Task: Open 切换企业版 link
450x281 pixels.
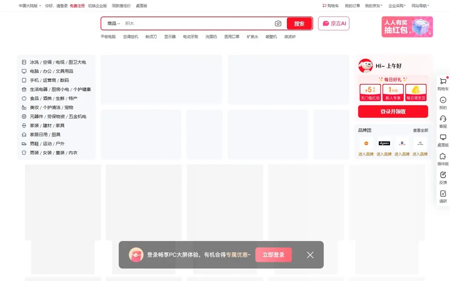Action: point(97,6)
